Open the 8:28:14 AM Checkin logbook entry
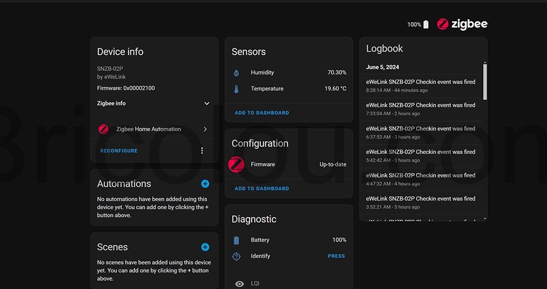 (x=421, y=86)
